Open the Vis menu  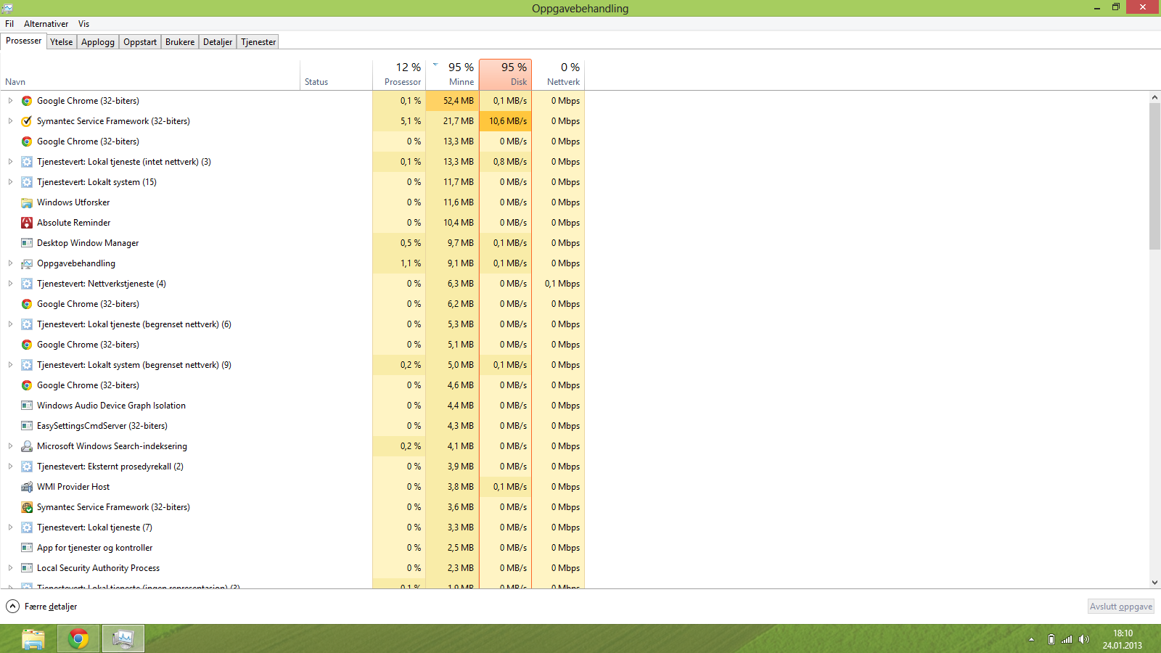[x=83, y=24]
